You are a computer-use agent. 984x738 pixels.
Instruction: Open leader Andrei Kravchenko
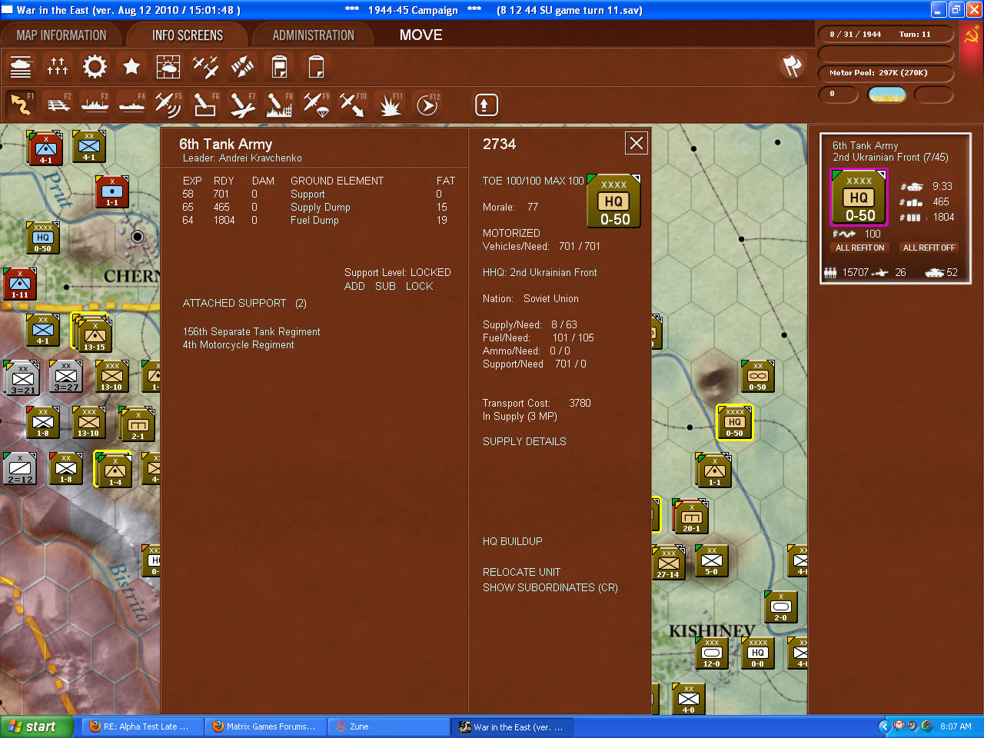242,158
